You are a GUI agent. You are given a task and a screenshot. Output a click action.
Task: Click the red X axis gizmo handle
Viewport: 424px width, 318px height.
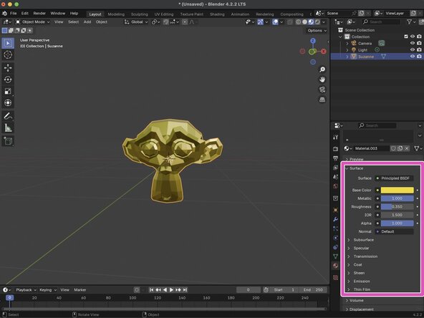pyautogui.click(x=324, y=52)
